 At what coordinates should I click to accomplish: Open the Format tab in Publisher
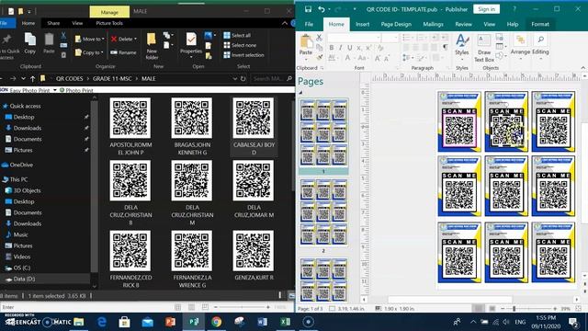pos(540,24)
